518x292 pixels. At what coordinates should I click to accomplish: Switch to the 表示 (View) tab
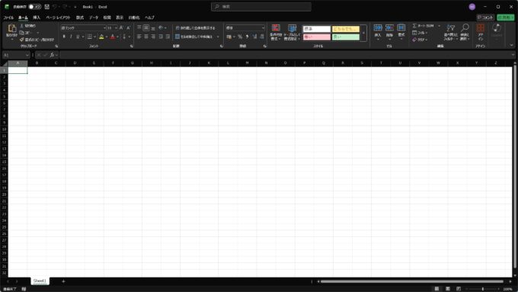120,18
